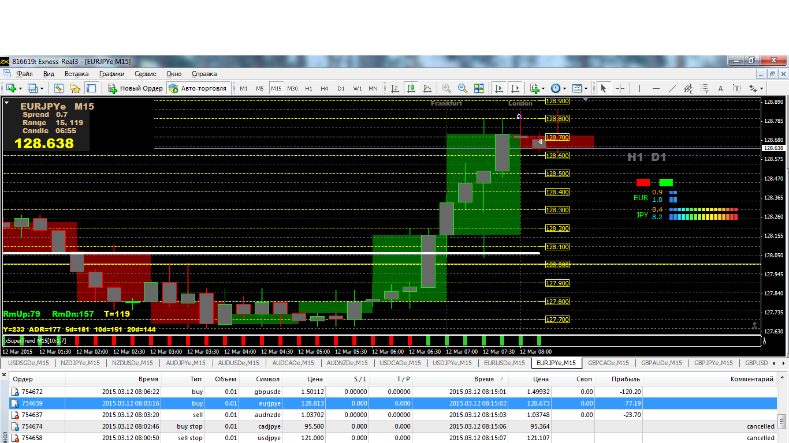Open the Файл menu
789x443 pixels.
pos(24,74)
